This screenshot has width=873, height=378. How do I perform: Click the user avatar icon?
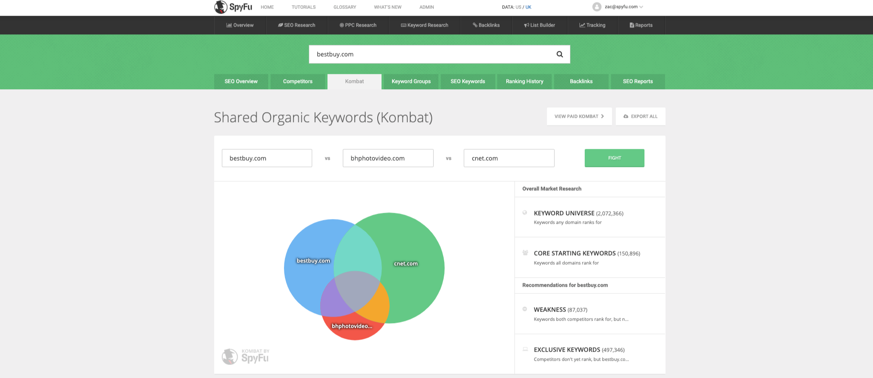click(x=597, y=7)
